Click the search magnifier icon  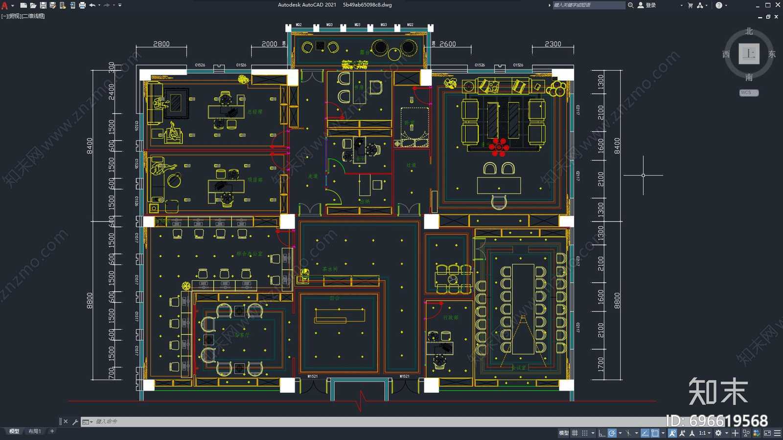(631, 5)
